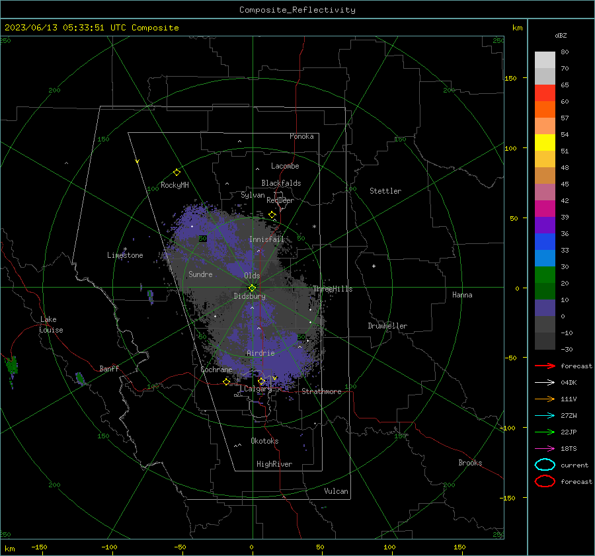Image resolution: width=595 pixels, height=556 pixels.
Task: Select the blue swatch between 36 and 33 dBZ
Action: 545,241
